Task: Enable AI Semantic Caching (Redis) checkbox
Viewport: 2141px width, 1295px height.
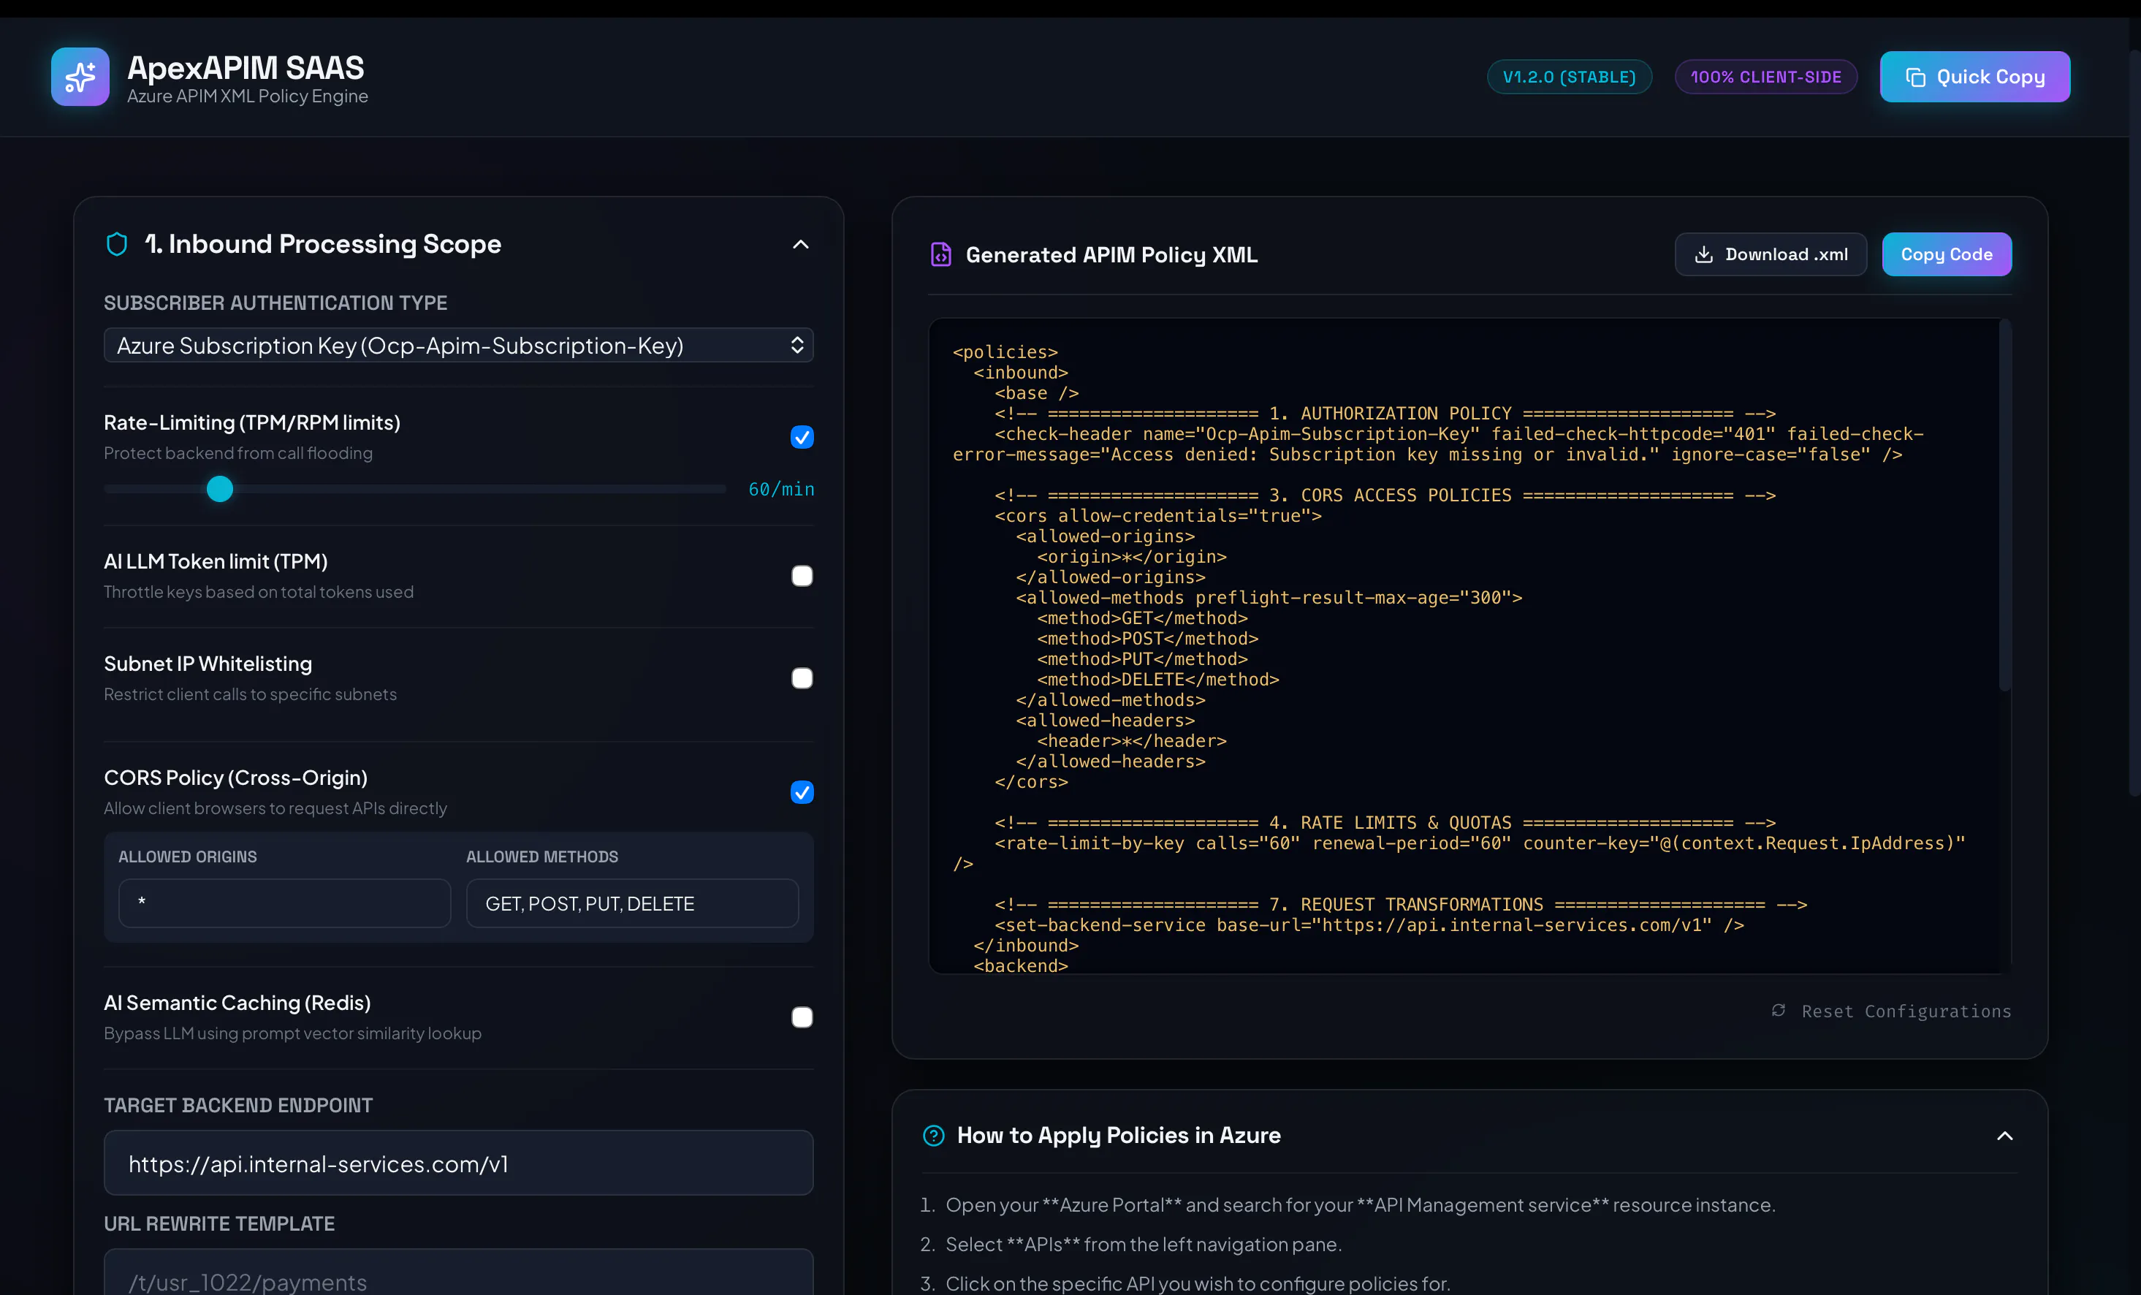Action: point(802,1017)
